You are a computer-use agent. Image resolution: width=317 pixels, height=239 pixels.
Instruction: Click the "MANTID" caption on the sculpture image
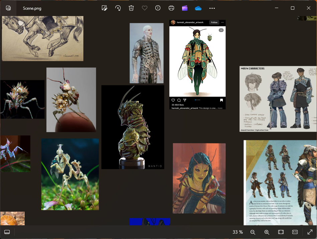tap(155, 166)
